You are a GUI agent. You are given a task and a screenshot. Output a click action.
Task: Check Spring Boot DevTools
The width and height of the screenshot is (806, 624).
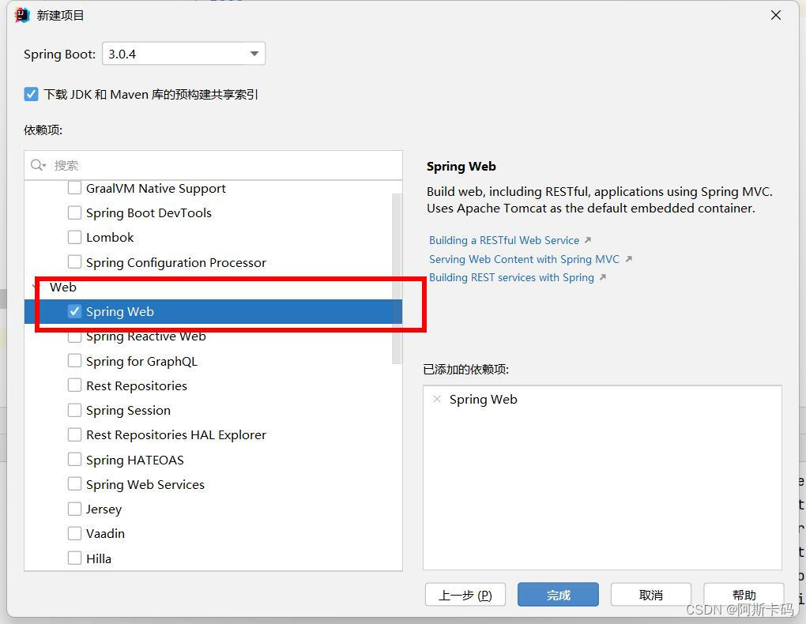74,212
